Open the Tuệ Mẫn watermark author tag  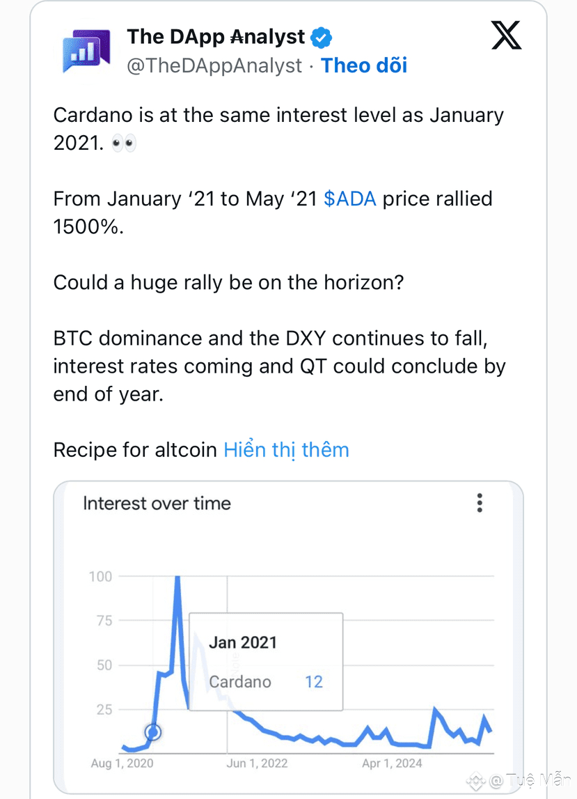(x=530, y=780)
